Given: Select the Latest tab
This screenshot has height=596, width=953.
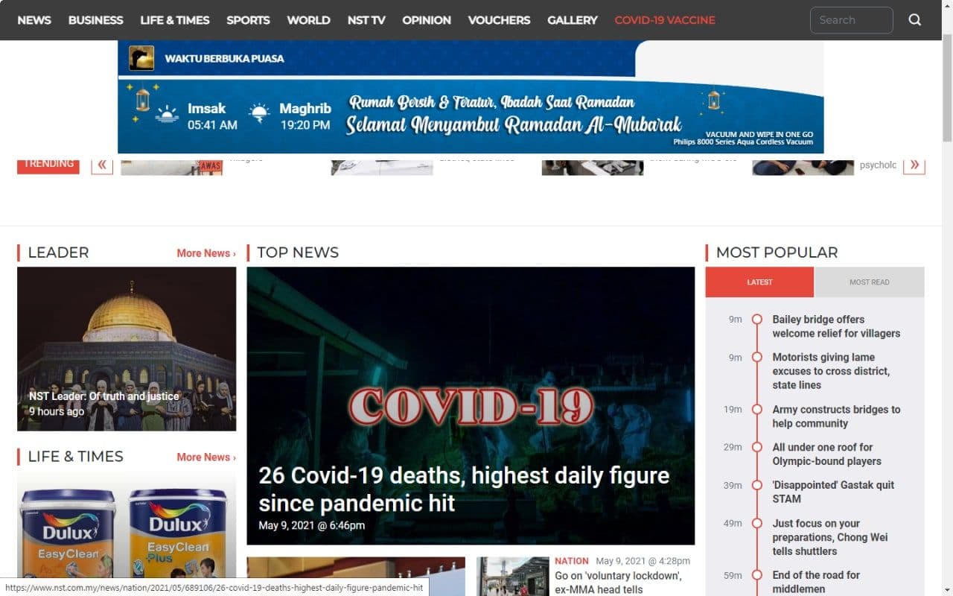Looking at the screenshot, I should [x=759, y=282].
